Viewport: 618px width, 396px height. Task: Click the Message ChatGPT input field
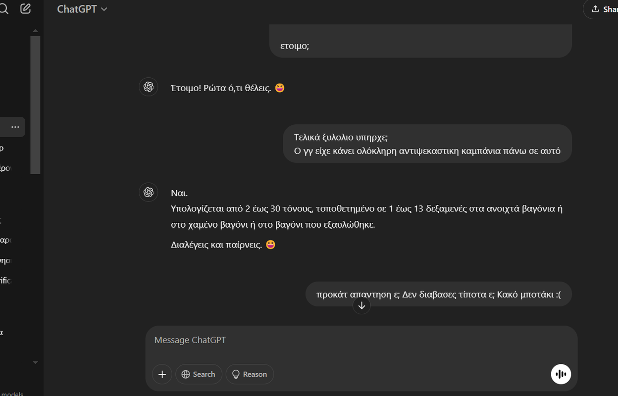point(361,340)
